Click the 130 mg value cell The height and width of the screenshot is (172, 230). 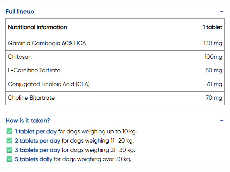pos(170,44)
